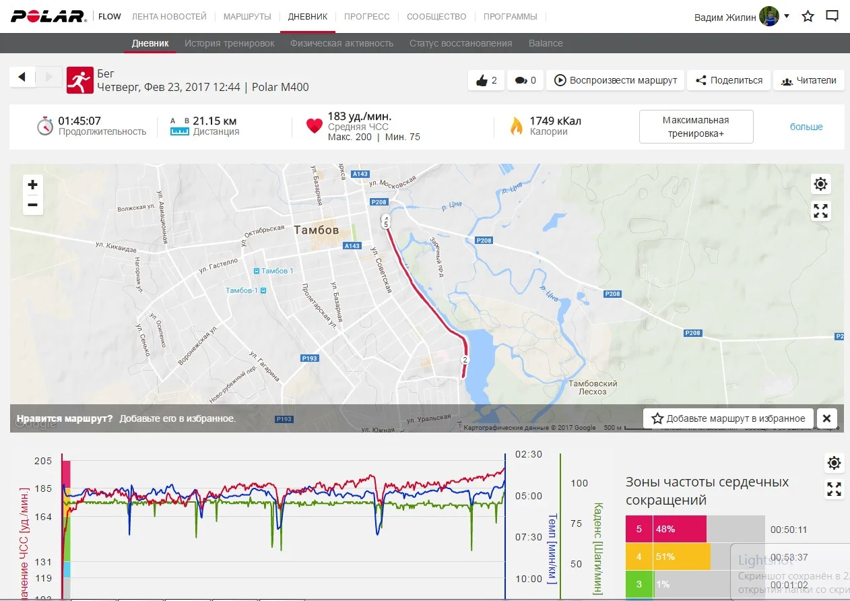Go to next training with right arrow
The height and width of the screenshot is (601, 850).
[x=48, y=77]
